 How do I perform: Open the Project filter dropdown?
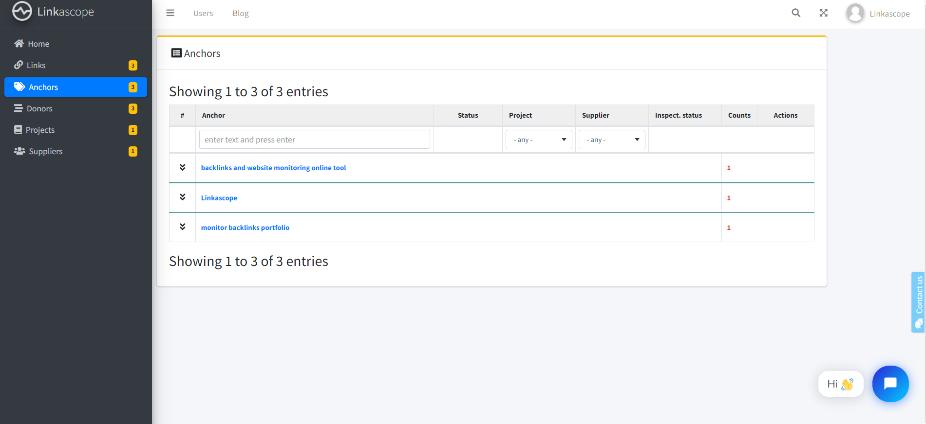539,140
